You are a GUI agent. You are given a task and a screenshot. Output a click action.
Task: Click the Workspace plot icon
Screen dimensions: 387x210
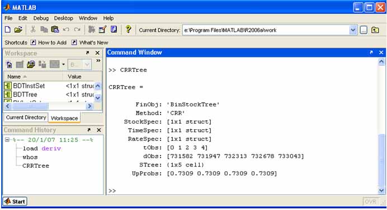coord(55,65)
